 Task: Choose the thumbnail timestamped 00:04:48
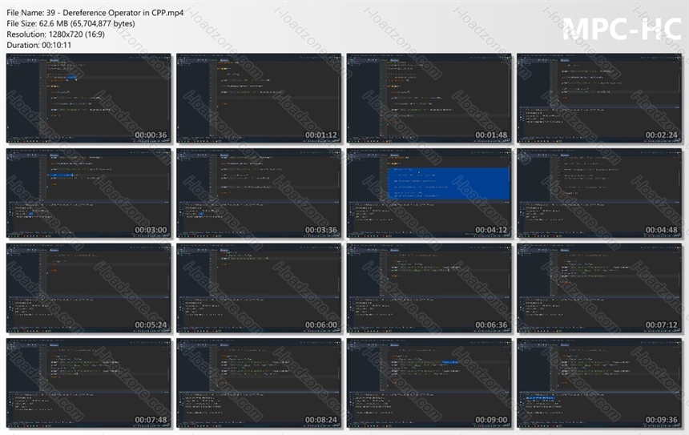click(599, 193)
